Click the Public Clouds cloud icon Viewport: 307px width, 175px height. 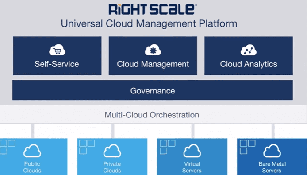(x=32, y=151)
